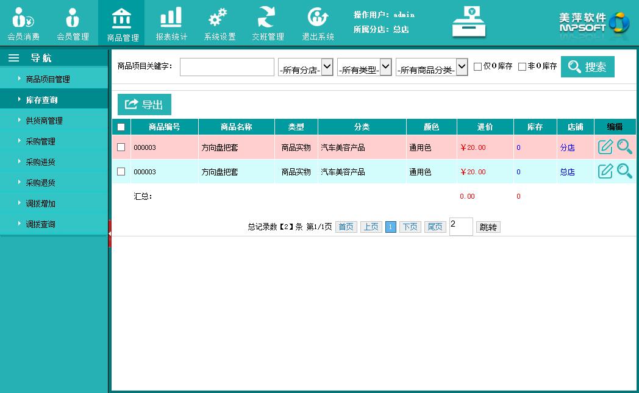Viewport: 639px width, 393px height.
Task: Open 采购进货 in navigation sidebar
Action: [41, 162]
